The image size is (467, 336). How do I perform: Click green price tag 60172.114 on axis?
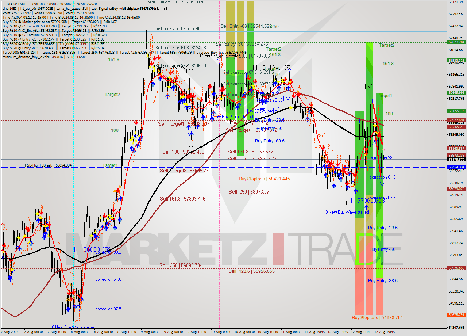[456, 111]
